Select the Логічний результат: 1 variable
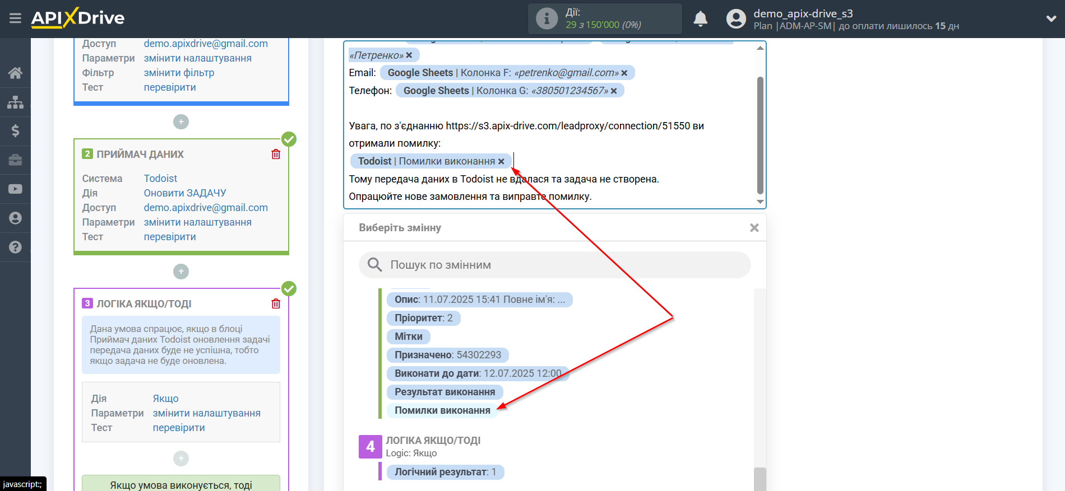The height and width of the screenshot is (491, 1065). [x=446, y=472]
